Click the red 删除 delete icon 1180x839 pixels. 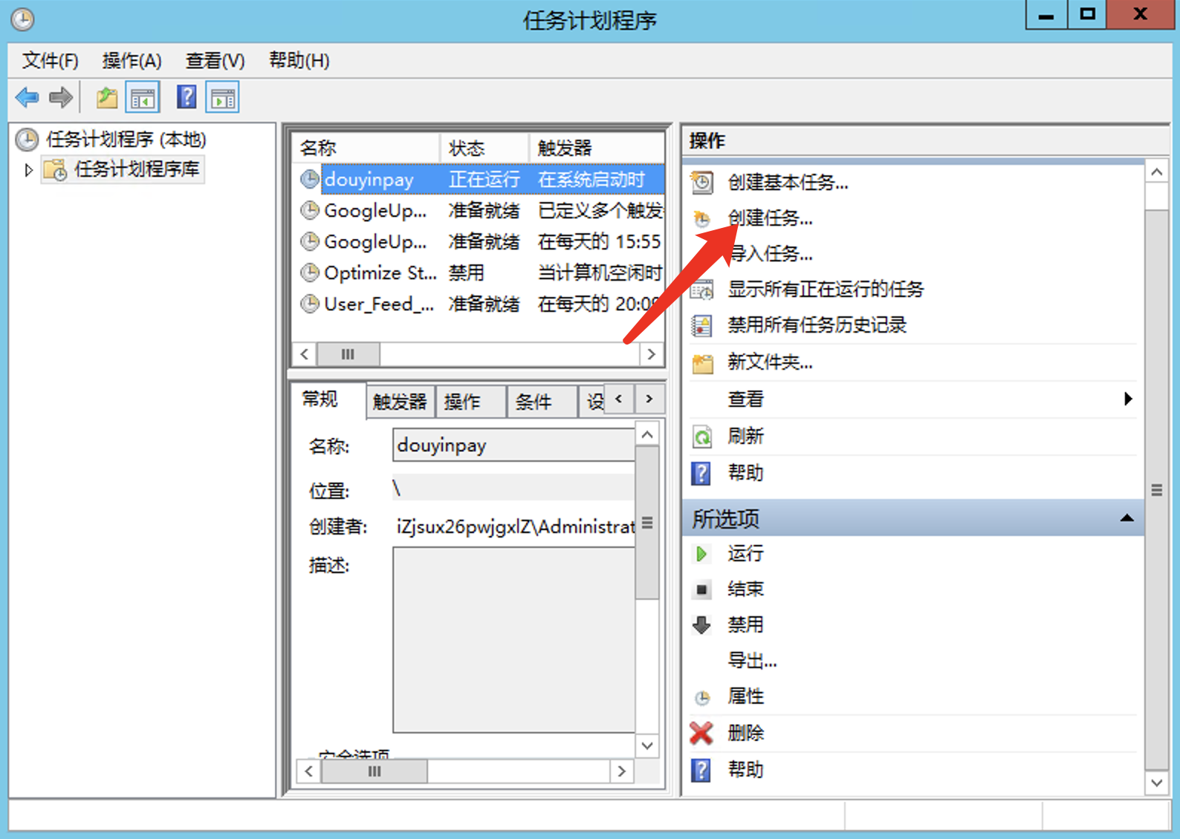pos(701,733)
